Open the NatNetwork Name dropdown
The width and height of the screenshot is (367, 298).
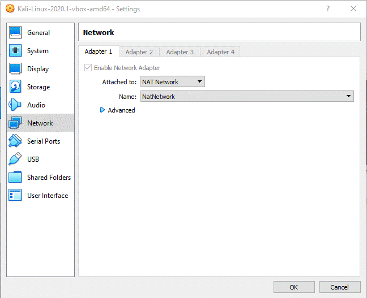point(246,97)
